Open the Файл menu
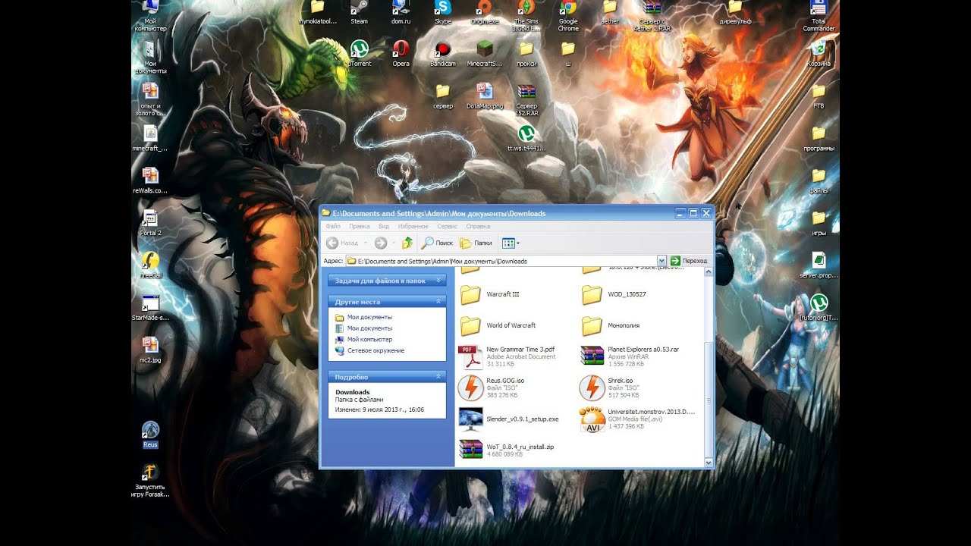The width and height of the screenshot is (971, 546). click(333, 226)
